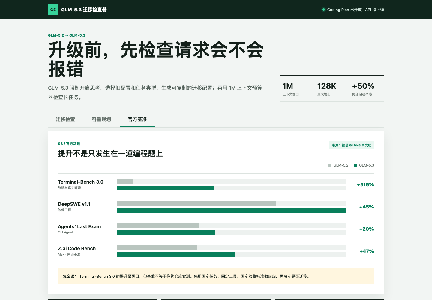
Task: Click the 128K max output value
Action: coord(327,86)
